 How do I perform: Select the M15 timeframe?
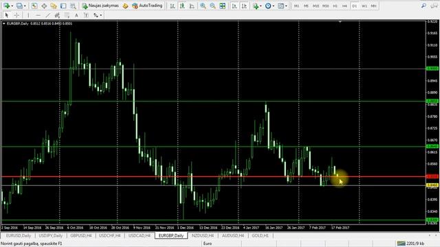tap(316, 5)
